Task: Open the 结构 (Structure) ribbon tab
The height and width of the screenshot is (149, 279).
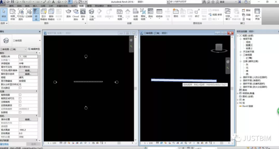Action: point(19,6)
